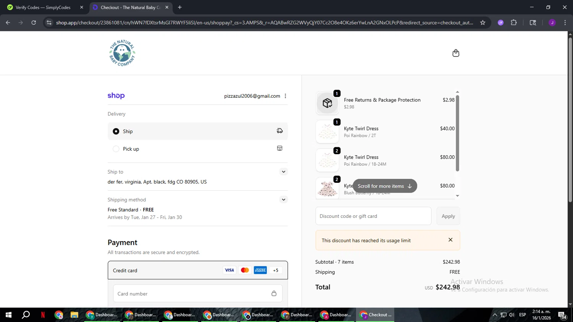
Task: Click the Visa card icon
Action: [229, 270]
